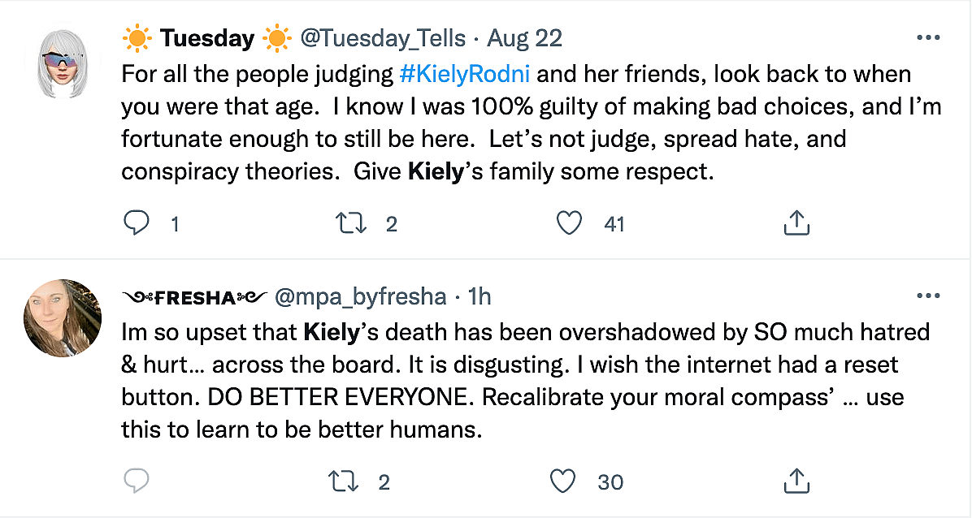Reply to the mpa_byfresha tweet
Screen dimensions: 972x518
(135, 481)
